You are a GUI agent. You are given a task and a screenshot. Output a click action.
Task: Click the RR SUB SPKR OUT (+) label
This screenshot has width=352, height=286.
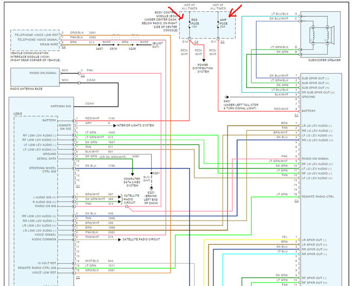(x=318, y=93)
